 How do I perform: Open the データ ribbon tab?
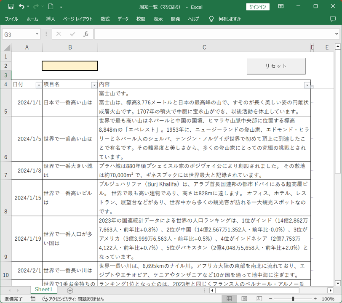[123, 19]
